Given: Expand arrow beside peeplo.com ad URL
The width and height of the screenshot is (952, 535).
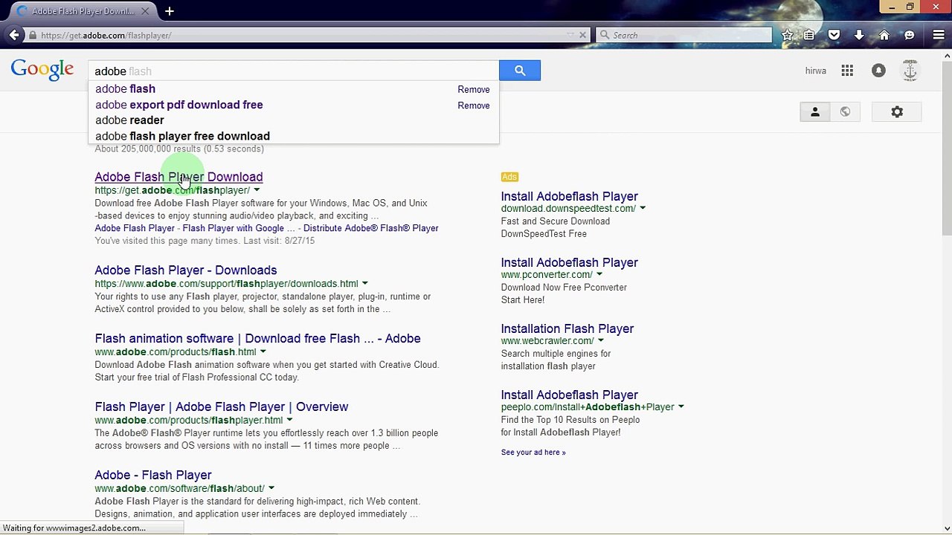Looking at the screenshot, I should click(681, 407).
